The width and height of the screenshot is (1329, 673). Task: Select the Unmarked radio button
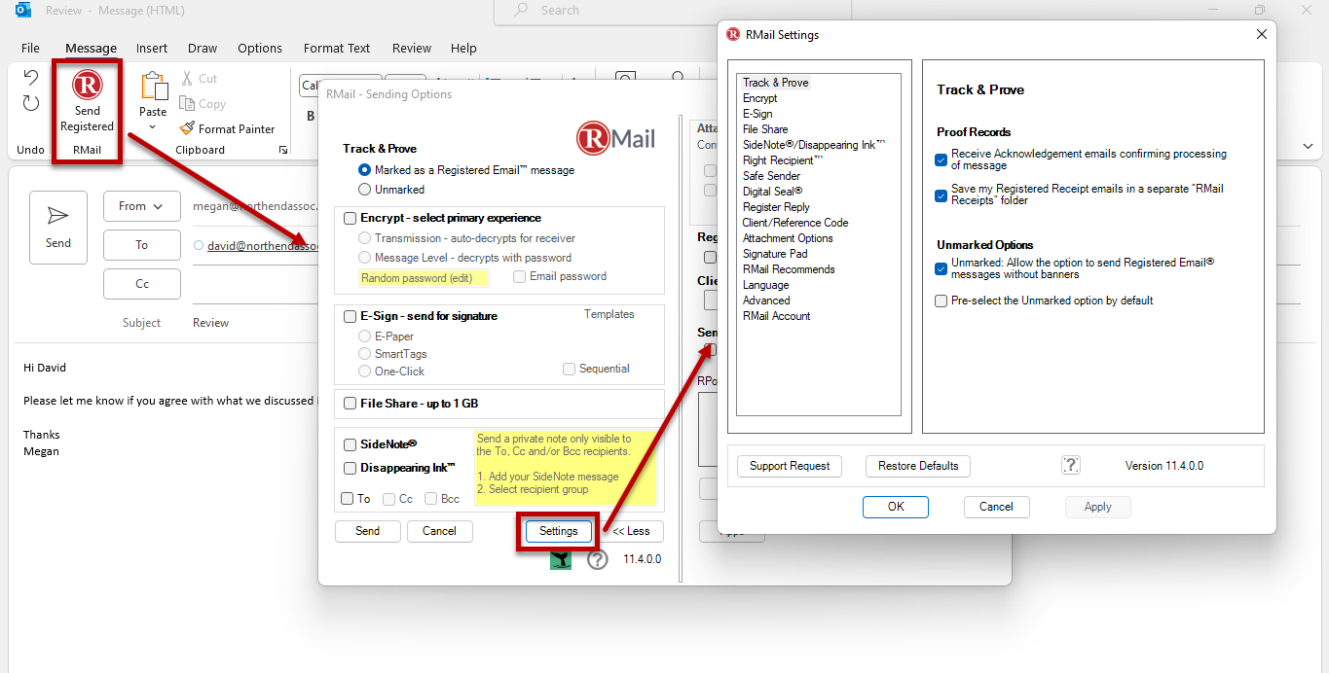365,190
